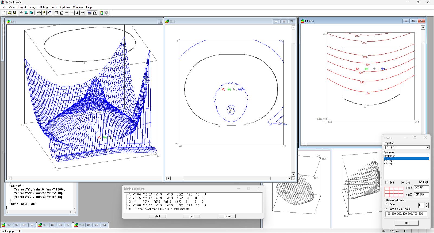Activate context help arrow-question icon
This screenshot has width=434, height=233.
(x=49, y=13)
